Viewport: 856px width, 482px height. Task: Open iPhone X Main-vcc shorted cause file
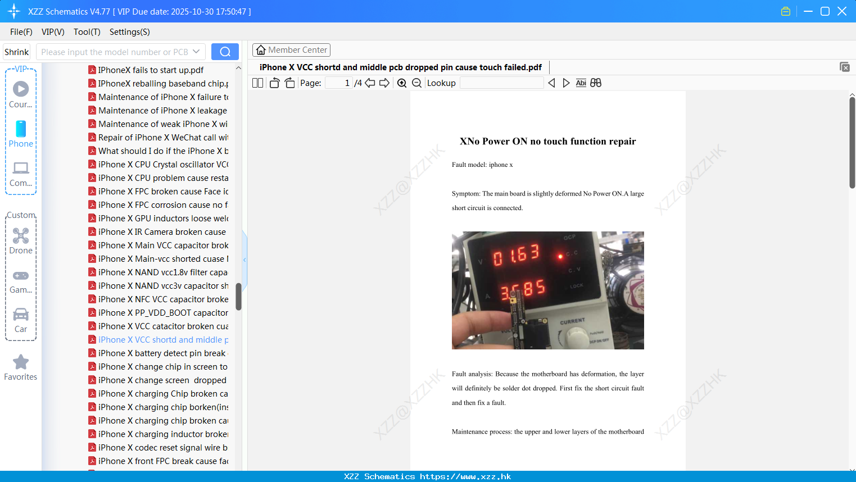158,259
